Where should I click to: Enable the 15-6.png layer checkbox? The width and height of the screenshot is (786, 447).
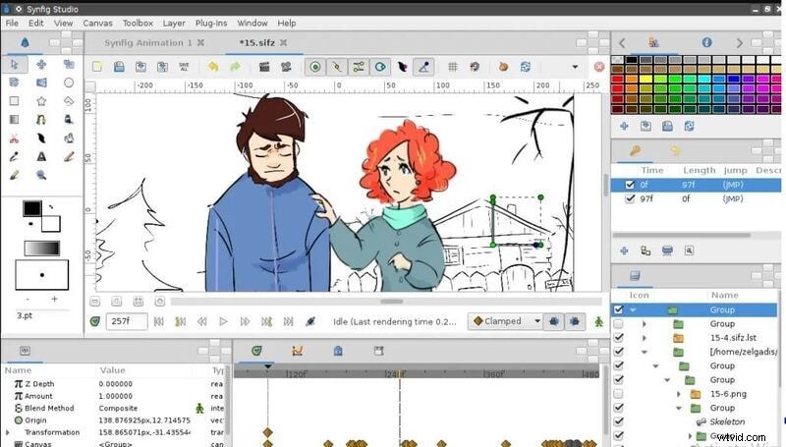(619, 394)
